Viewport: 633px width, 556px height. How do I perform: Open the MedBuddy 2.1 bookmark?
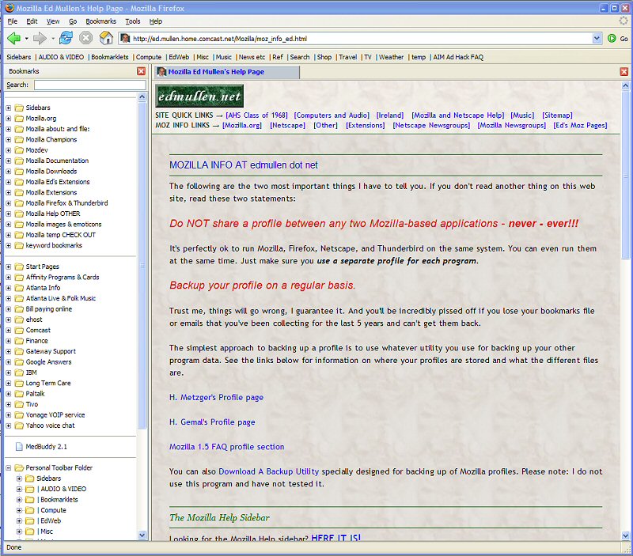pos(46,447)
